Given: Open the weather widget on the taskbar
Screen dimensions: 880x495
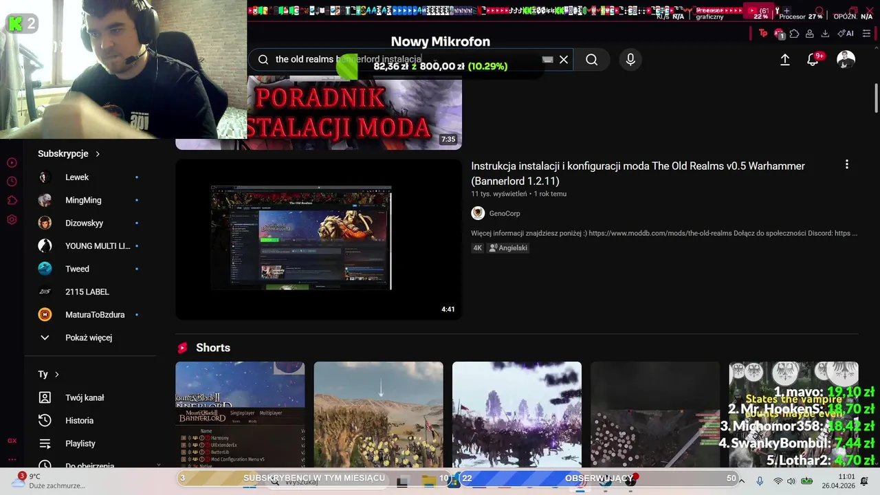Looking at the screenshot, I should [48, 481].
